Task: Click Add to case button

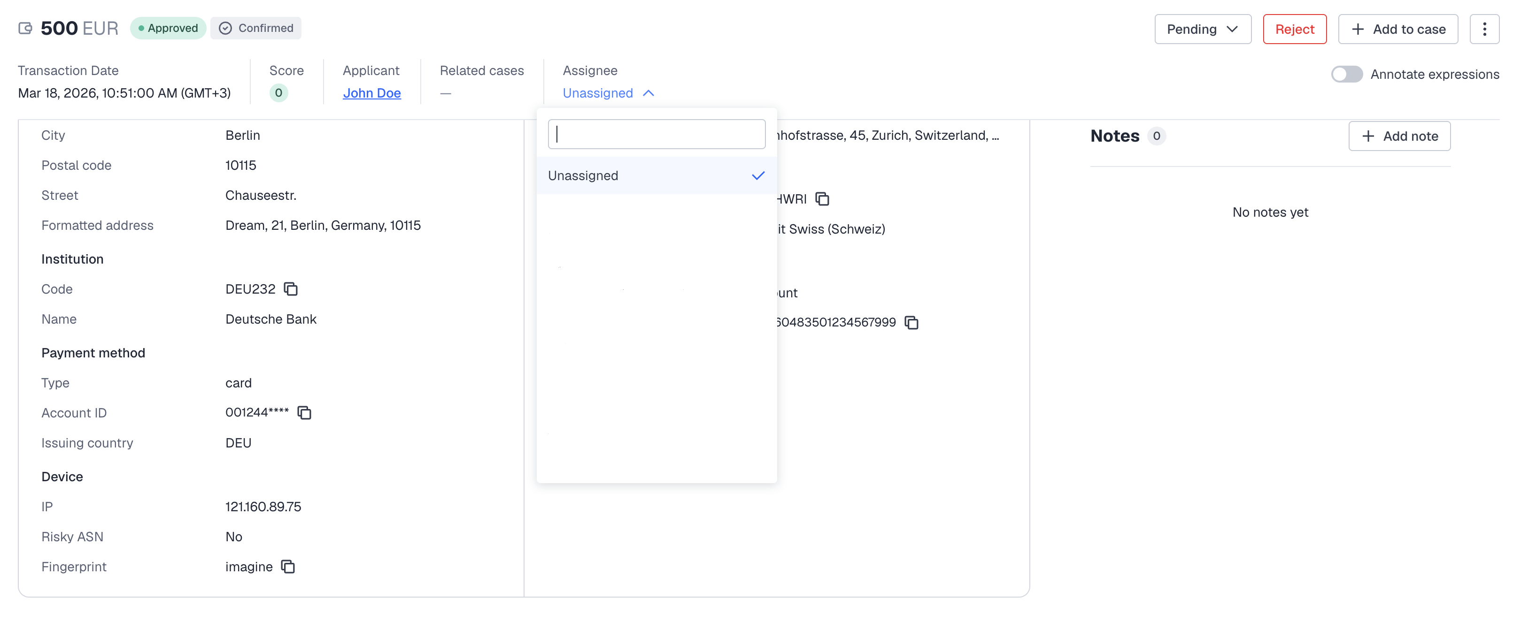Action: (1397, 29)
